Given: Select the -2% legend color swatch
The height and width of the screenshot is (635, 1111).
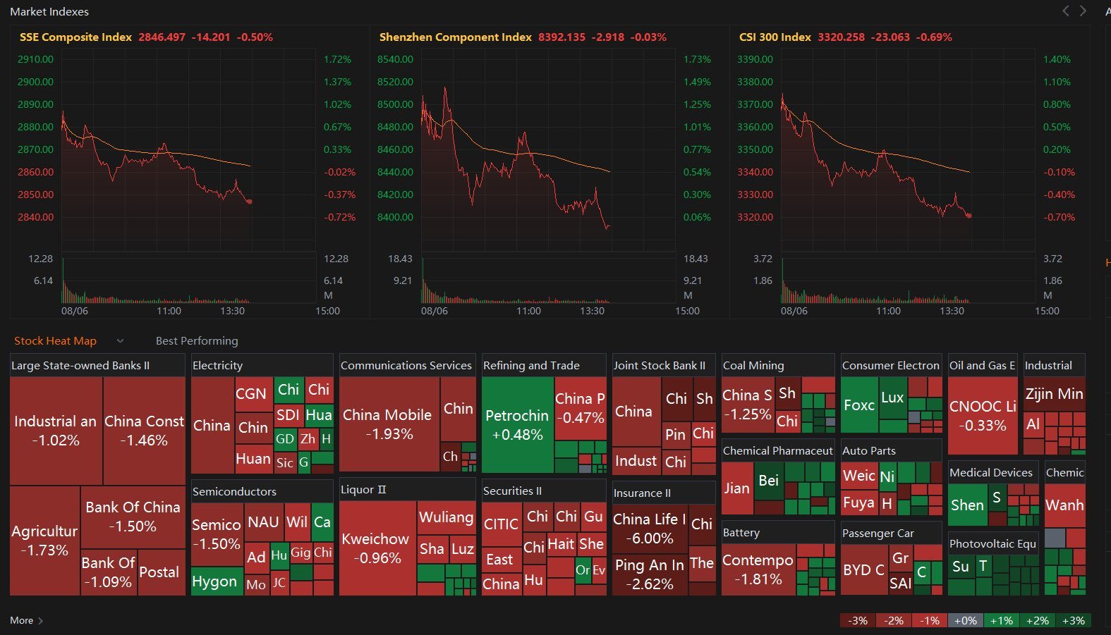Looking at the screenshot, I should (x=894, y=621).
